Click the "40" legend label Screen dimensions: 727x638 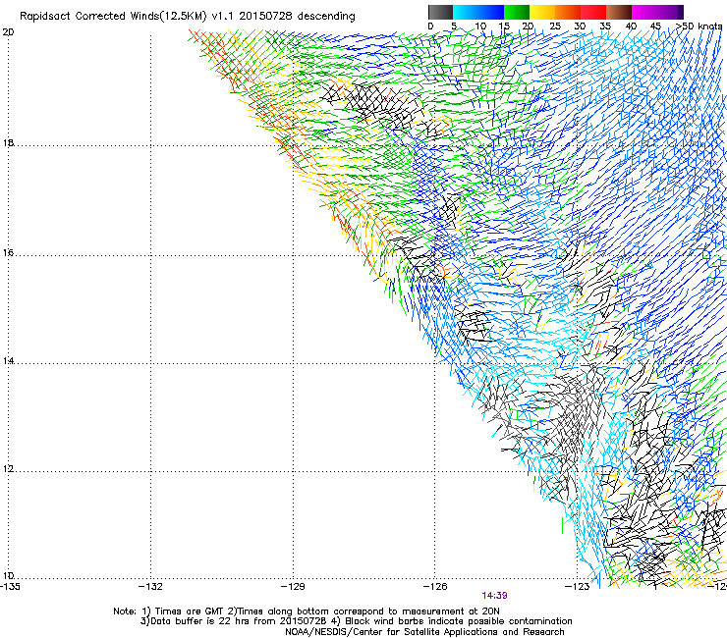pyautogui.click(x=631, y=27)
